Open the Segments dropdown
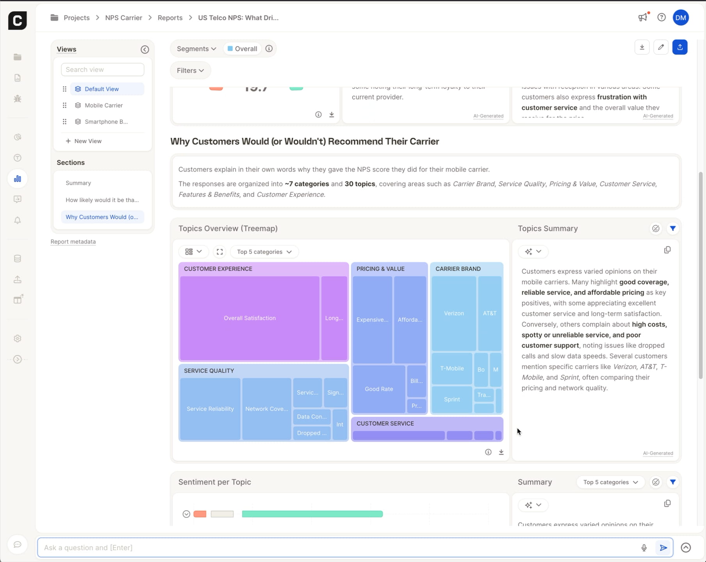The width and height of the screenshot is (706, 562). click(196, 49)
